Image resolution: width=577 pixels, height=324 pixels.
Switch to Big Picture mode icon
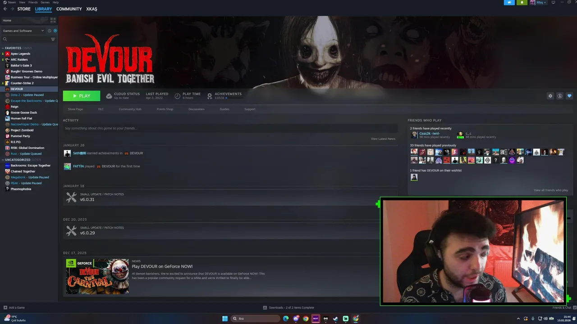coord(554,2)
